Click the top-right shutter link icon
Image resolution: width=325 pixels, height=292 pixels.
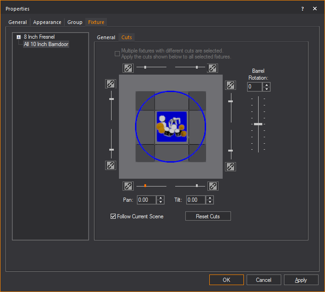coord(213,68)
